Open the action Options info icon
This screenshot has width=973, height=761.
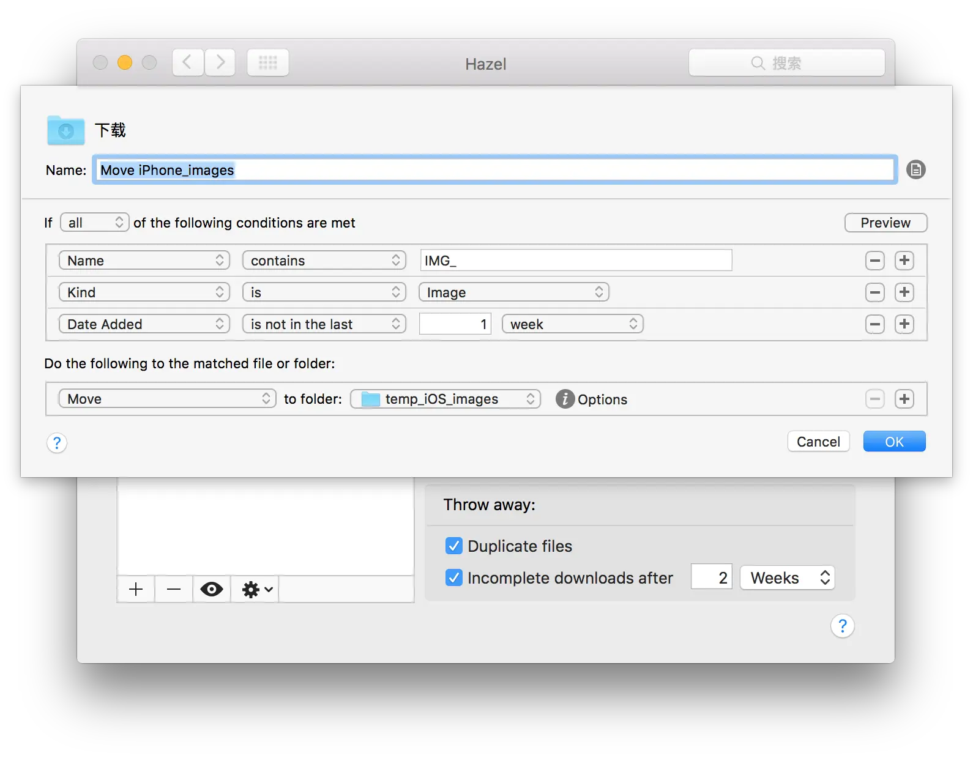[565, 399]
